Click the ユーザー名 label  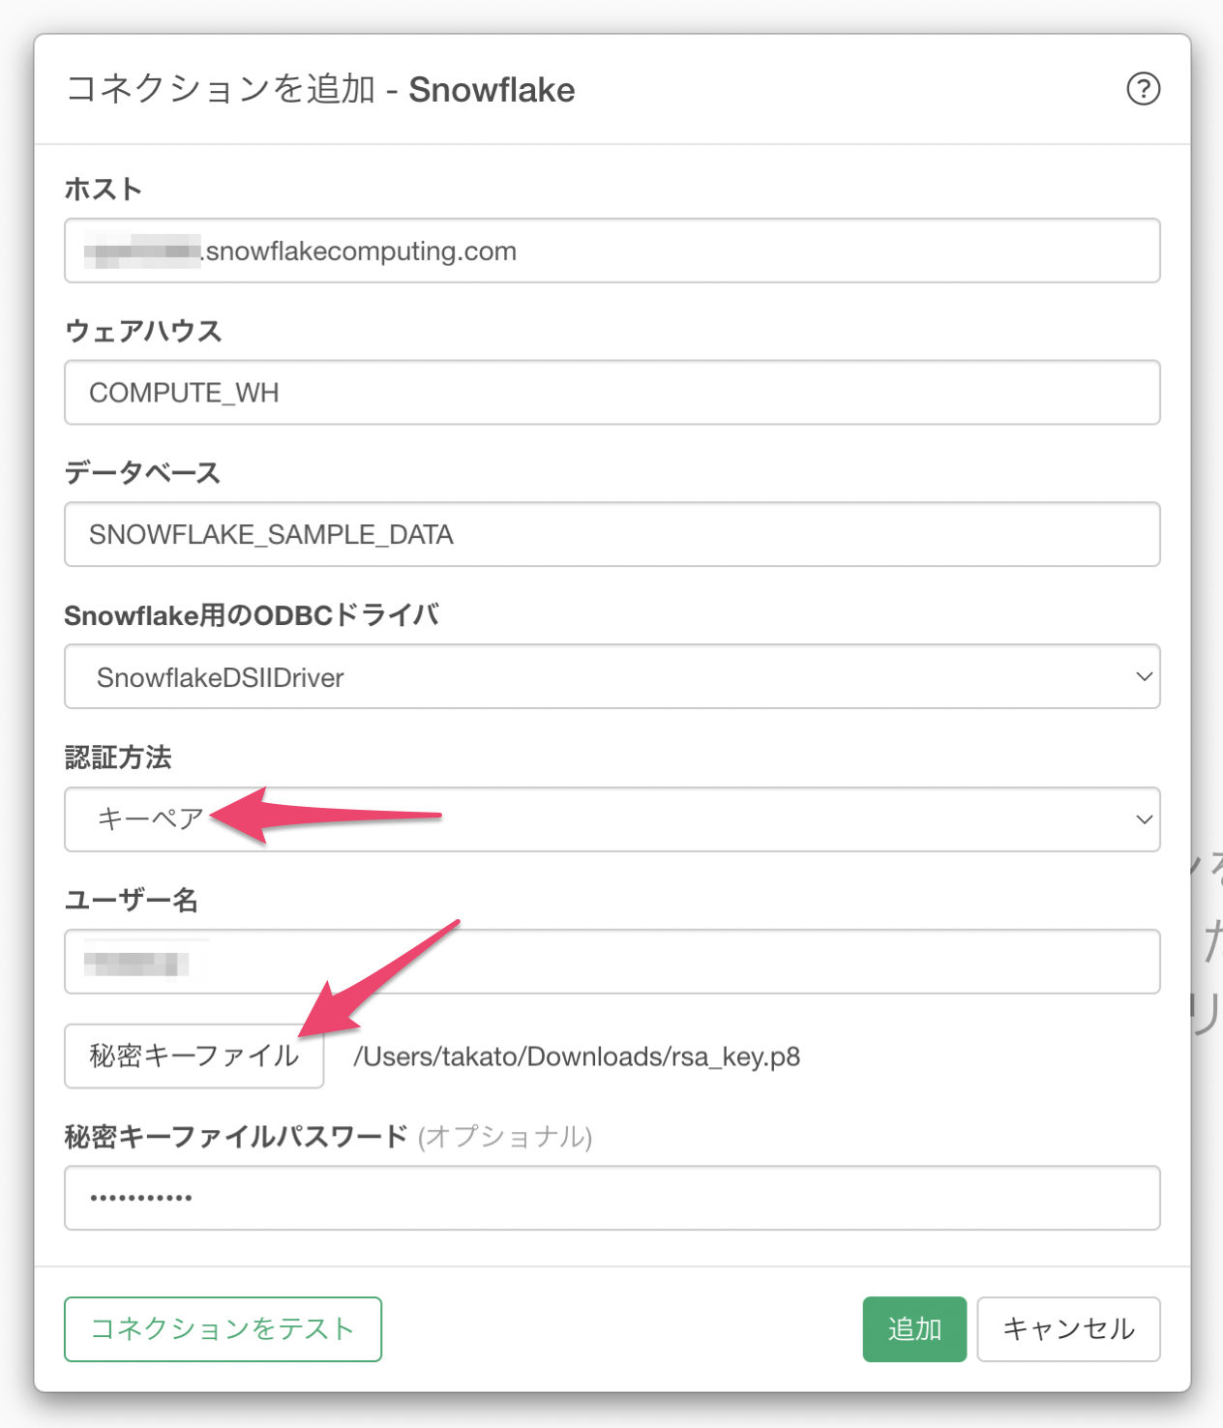point(131,900)
